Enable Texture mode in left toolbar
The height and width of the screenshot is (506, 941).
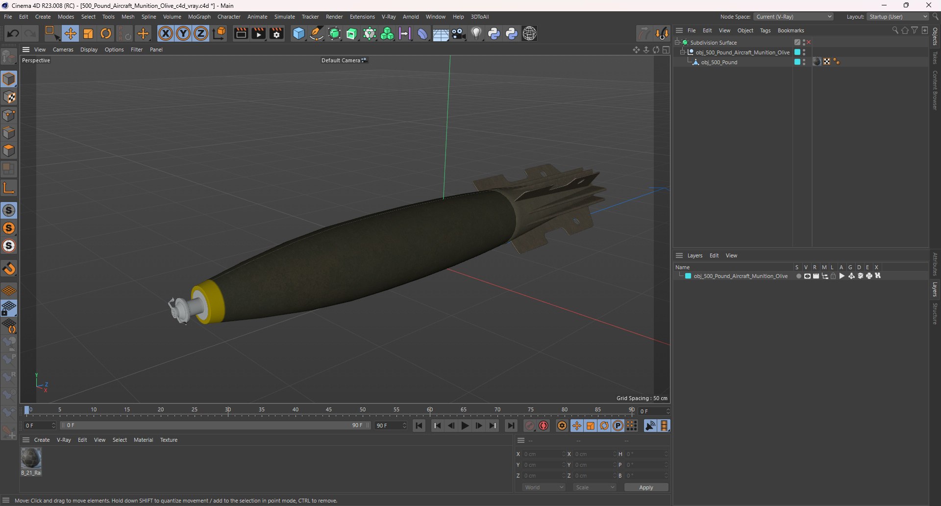point(9,97)
